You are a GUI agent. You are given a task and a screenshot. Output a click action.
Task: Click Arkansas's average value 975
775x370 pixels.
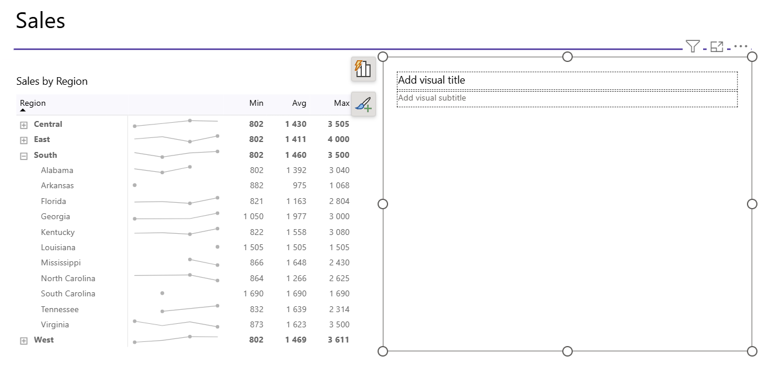[299, 185]
